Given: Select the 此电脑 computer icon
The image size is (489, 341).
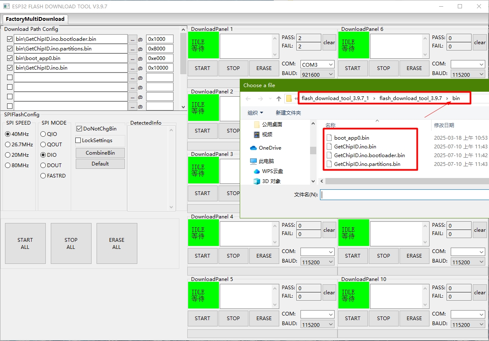Looking at the screenshot, I should tap(253, 161).
